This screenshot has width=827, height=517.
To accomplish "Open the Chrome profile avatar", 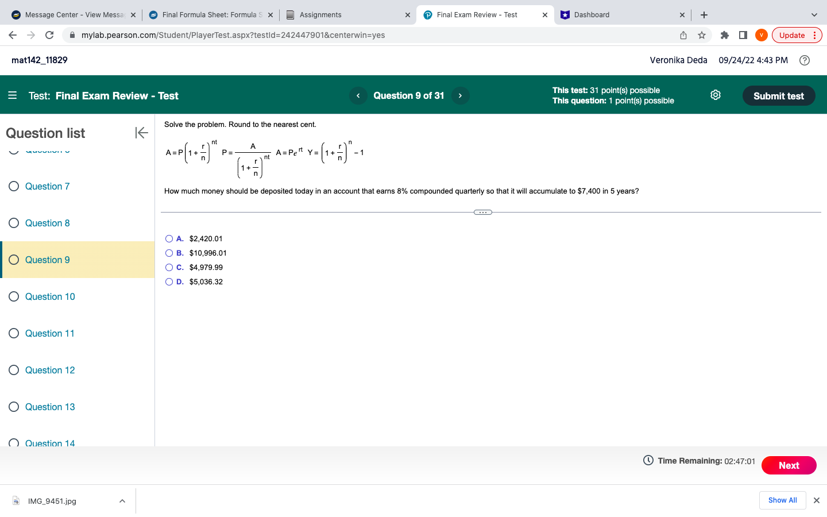I will 762,35.
